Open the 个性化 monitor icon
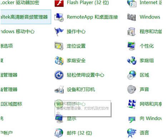Screen dimensions: 168x139 click(132, 46)
